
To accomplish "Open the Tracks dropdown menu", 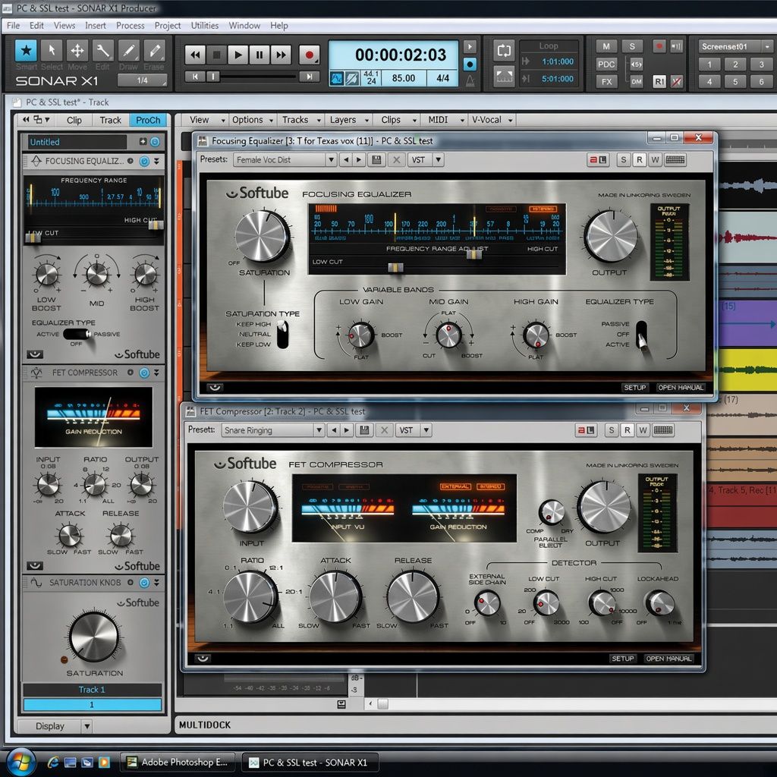I will 301,120.
